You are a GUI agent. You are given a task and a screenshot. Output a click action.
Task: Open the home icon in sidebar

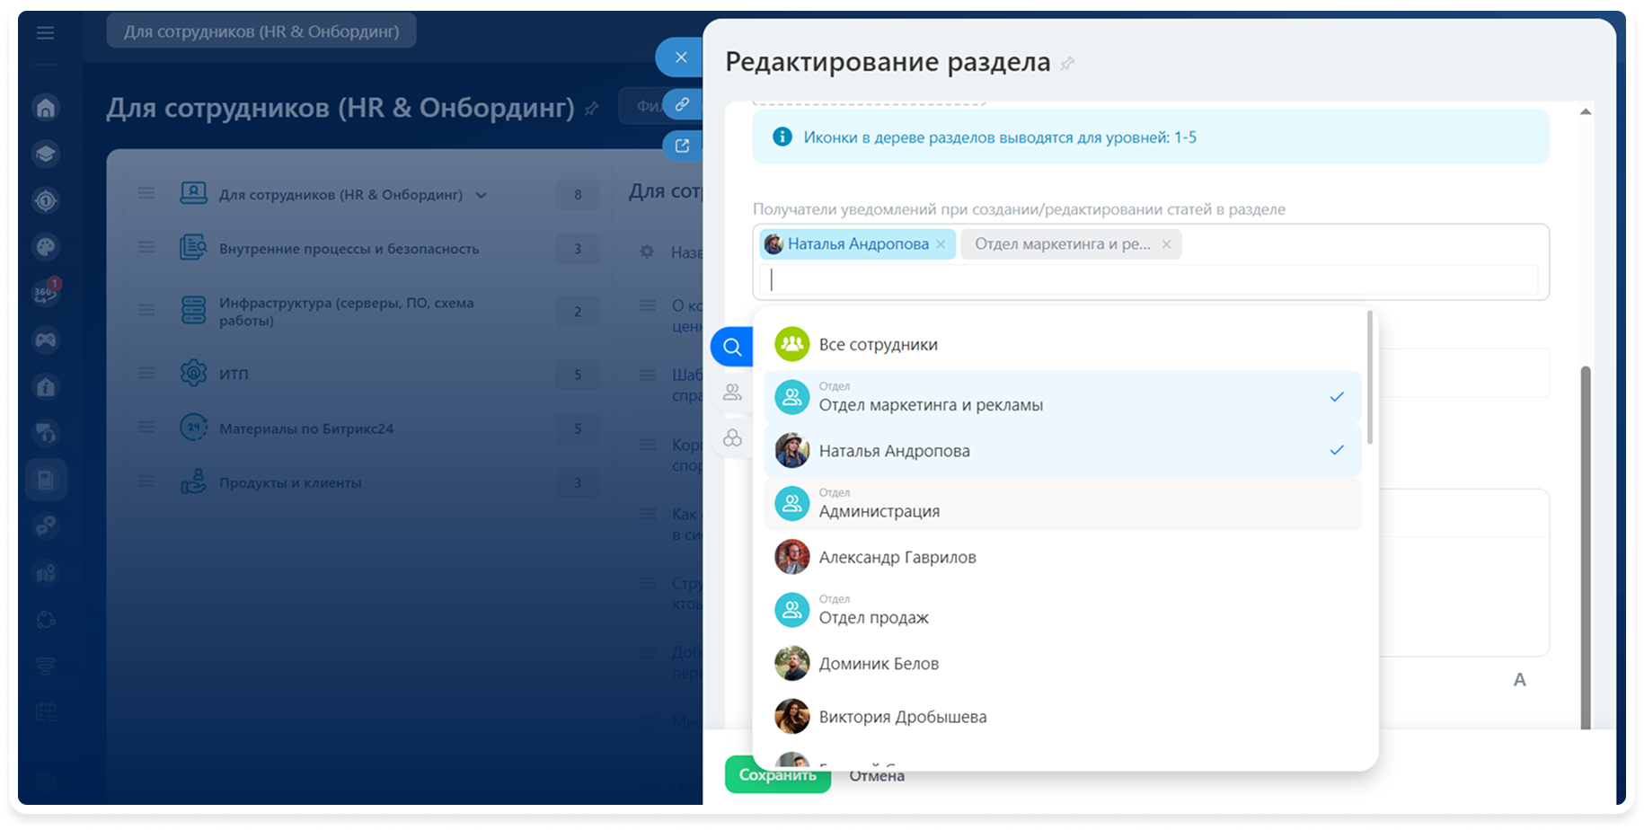(46, 108)
